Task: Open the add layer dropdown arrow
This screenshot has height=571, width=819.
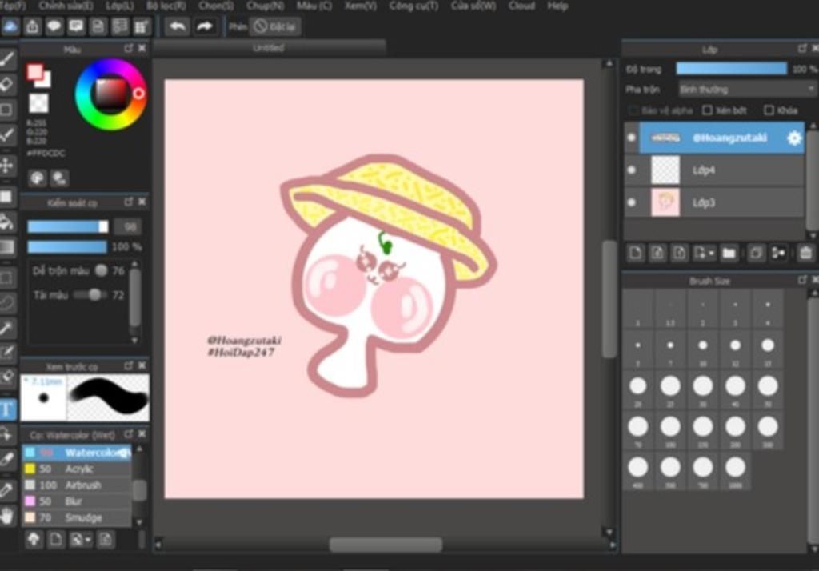Action: click(x=711, y=254)
